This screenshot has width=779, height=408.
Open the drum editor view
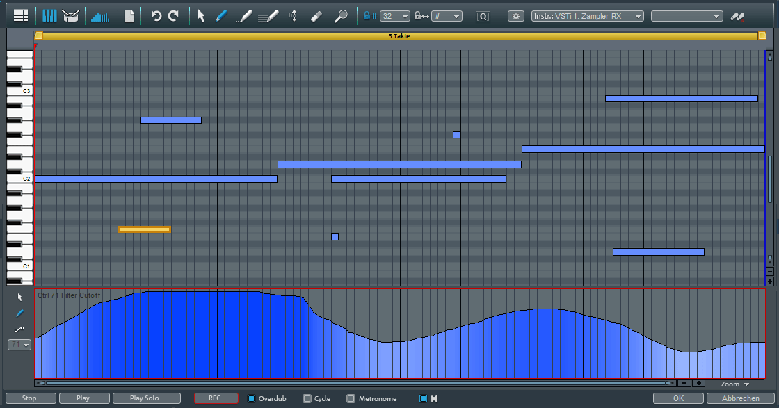(x=70, y=15)
